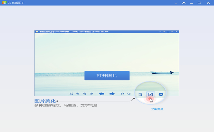Go to next image with right arrow
The height and width of the screenshot is (132, 214).
point(112,94)
